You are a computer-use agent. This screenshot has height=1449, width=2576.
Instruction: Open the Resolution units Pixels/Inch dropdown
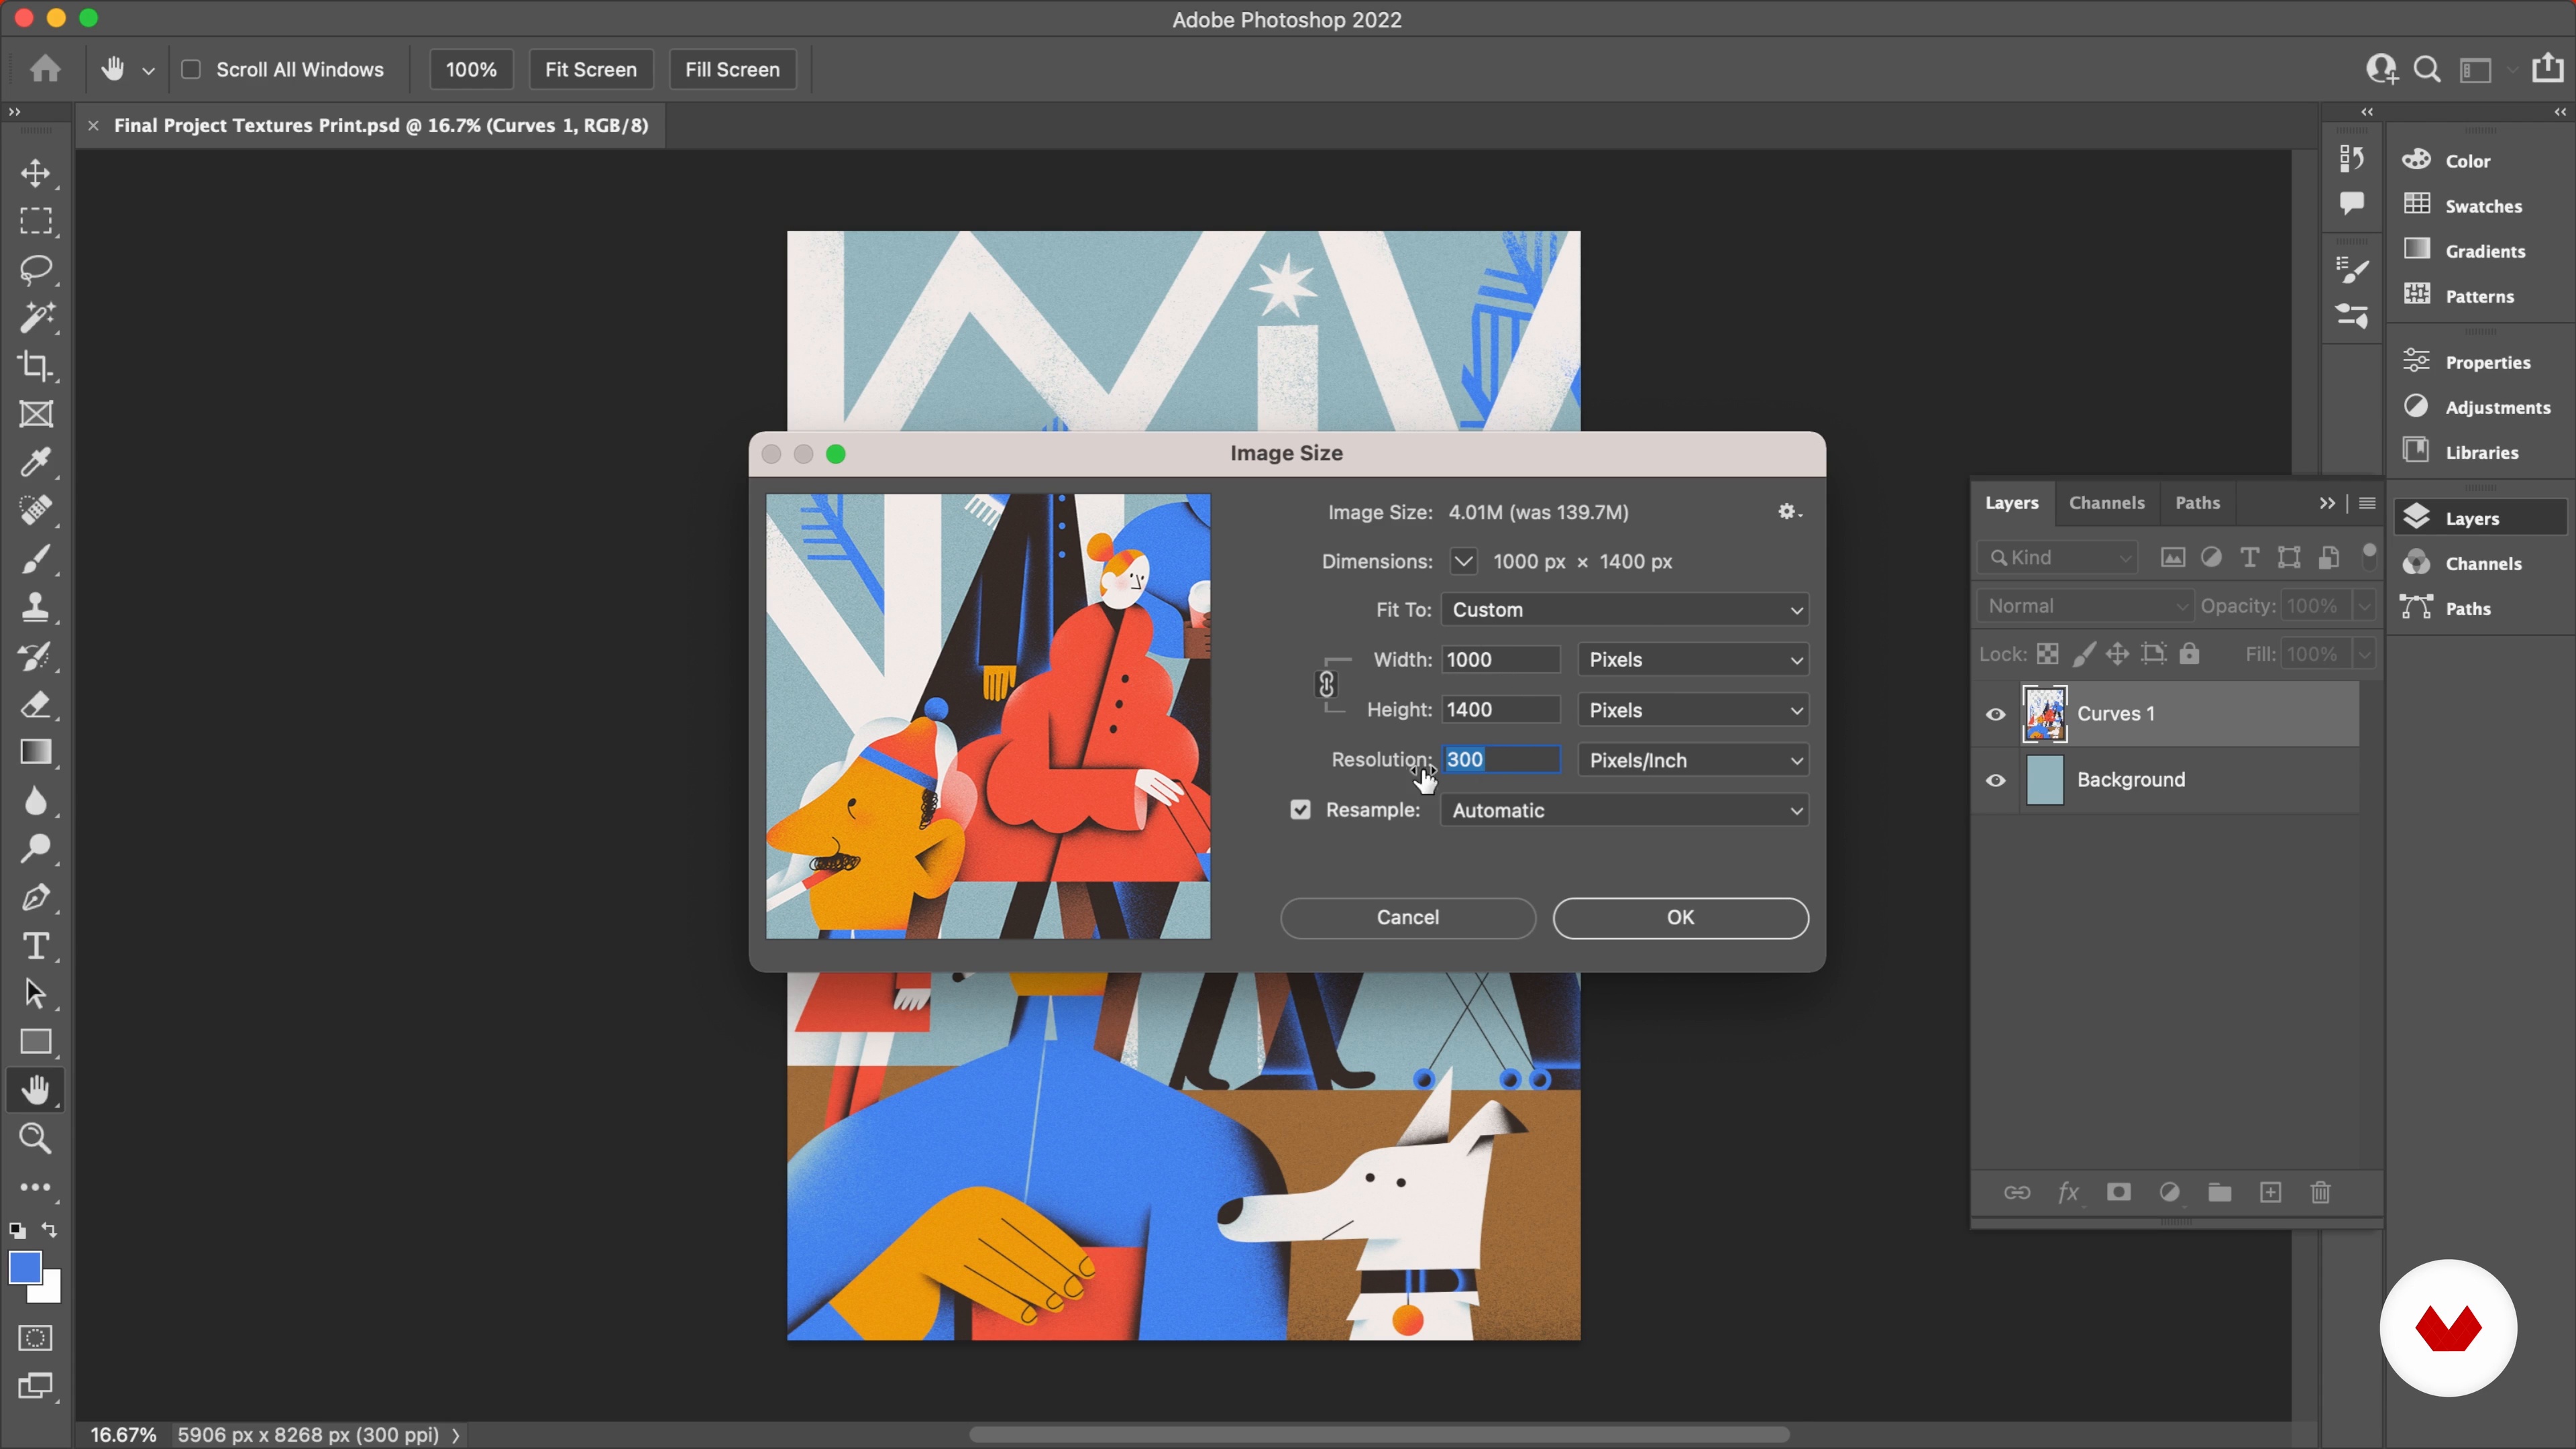(x=1693, y=760)
